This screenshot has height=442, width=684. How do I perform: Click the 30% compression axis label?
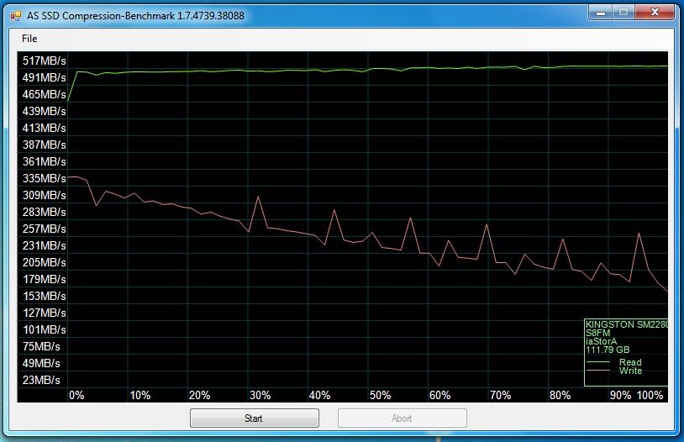tap(260, 395)
